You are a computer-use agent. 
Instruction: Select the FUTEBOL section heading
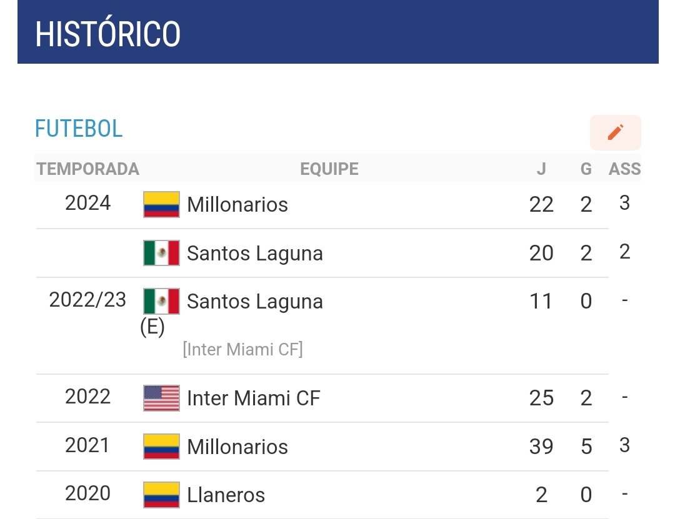79,129
